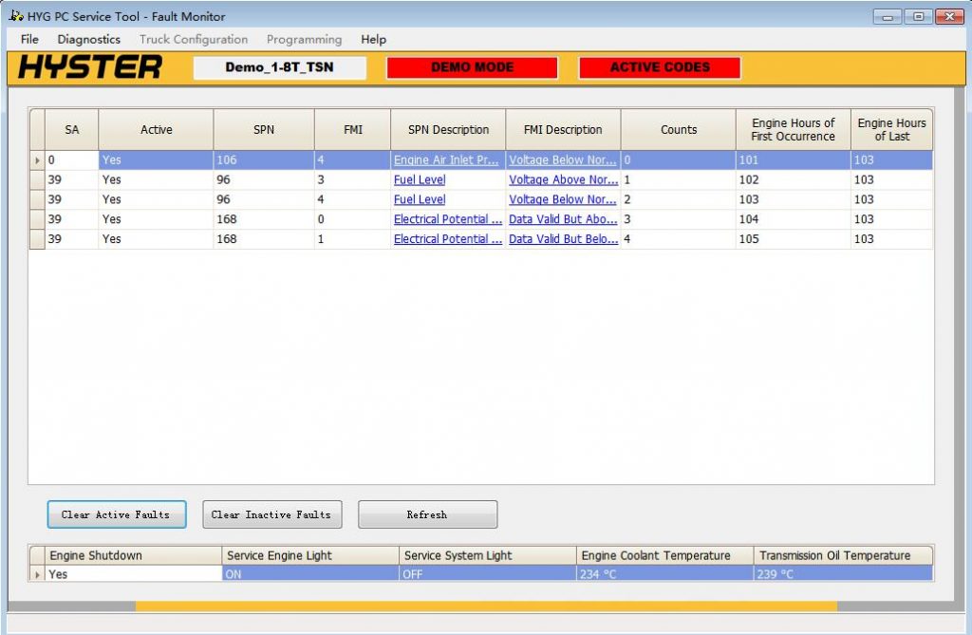Open the File menu
The height and width of the screenshot is (635, 972).
pyautogui.click(x=29, y=39)
